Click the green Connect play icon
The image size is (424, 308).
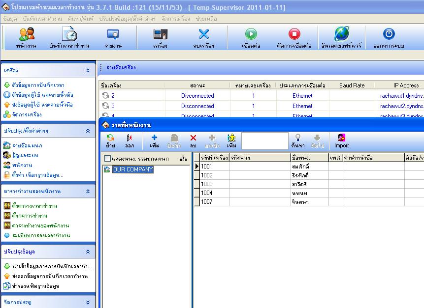[251, 34]
